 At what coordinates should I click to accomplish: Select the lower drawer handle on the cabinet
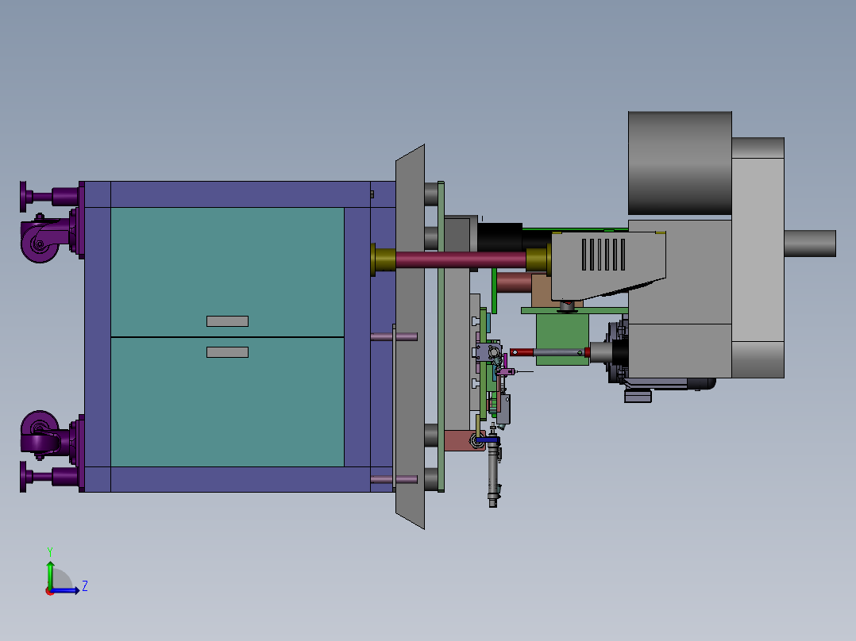[x=227, y=352]
